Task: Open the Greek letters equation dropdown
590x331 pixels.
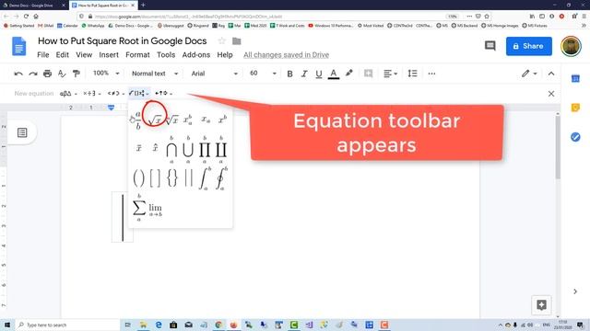Action: (x=68, y=94)
